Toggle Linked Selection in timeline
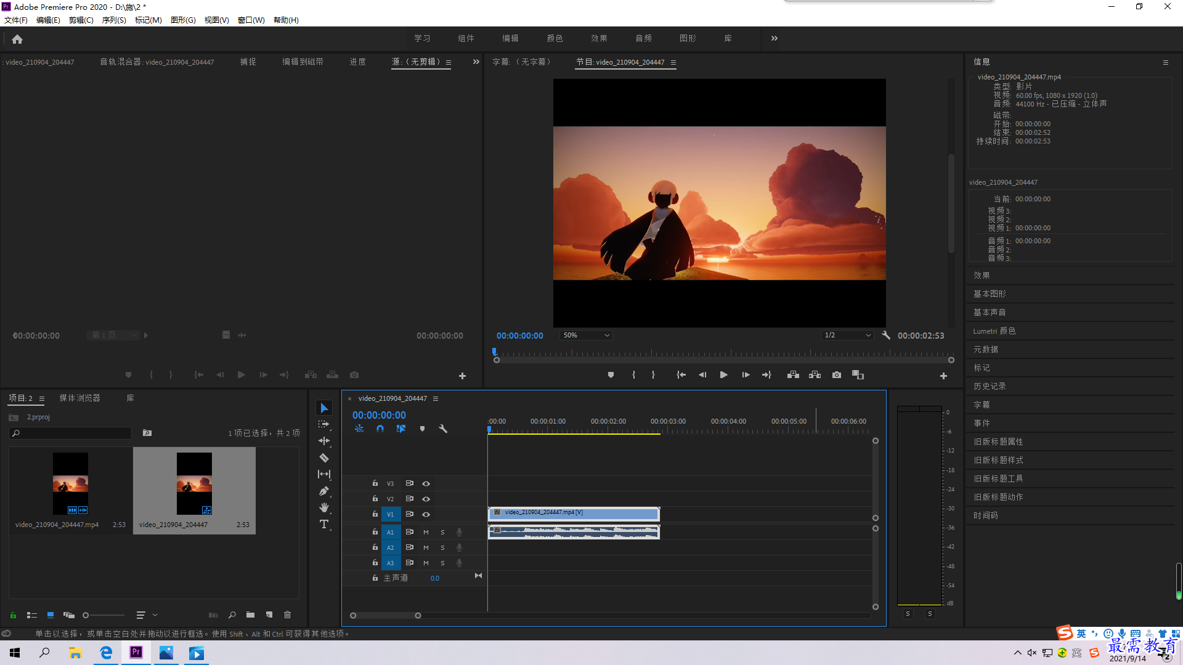The image size is (1183, 665). 401,429
